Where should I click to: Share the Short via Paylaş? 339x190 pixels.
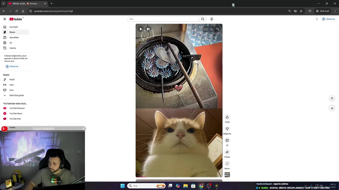click(227, 152)
